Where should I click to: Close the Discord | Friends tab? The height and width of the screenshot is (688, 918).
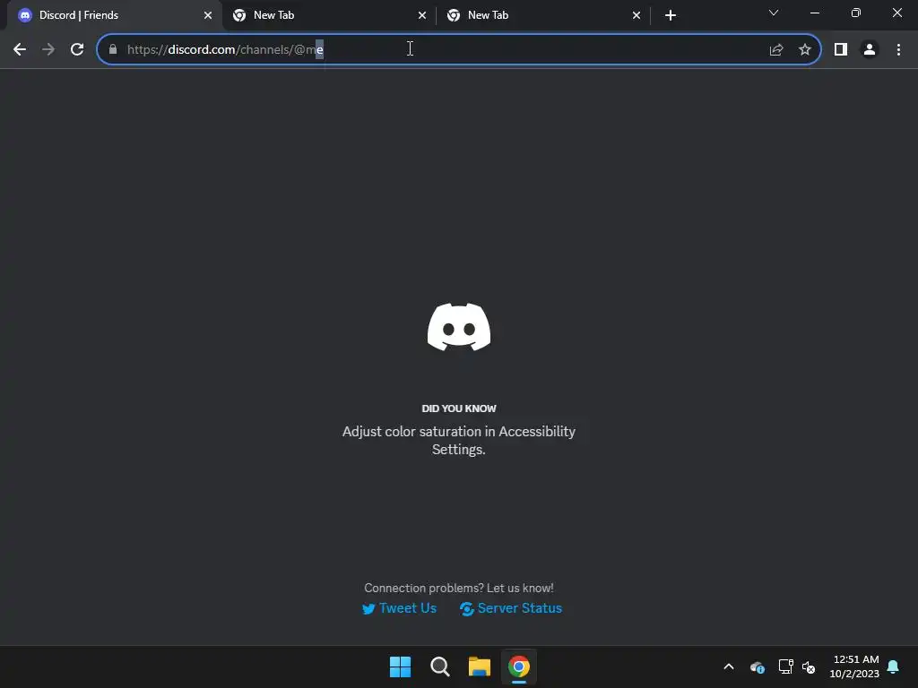208,16
